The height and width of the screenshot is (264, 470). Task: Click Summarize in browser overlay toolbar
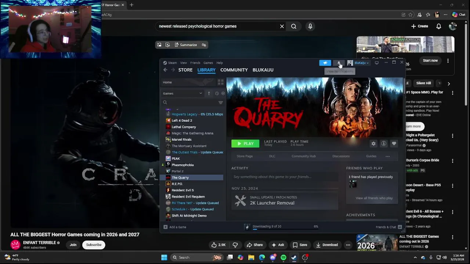coord(185,45)
